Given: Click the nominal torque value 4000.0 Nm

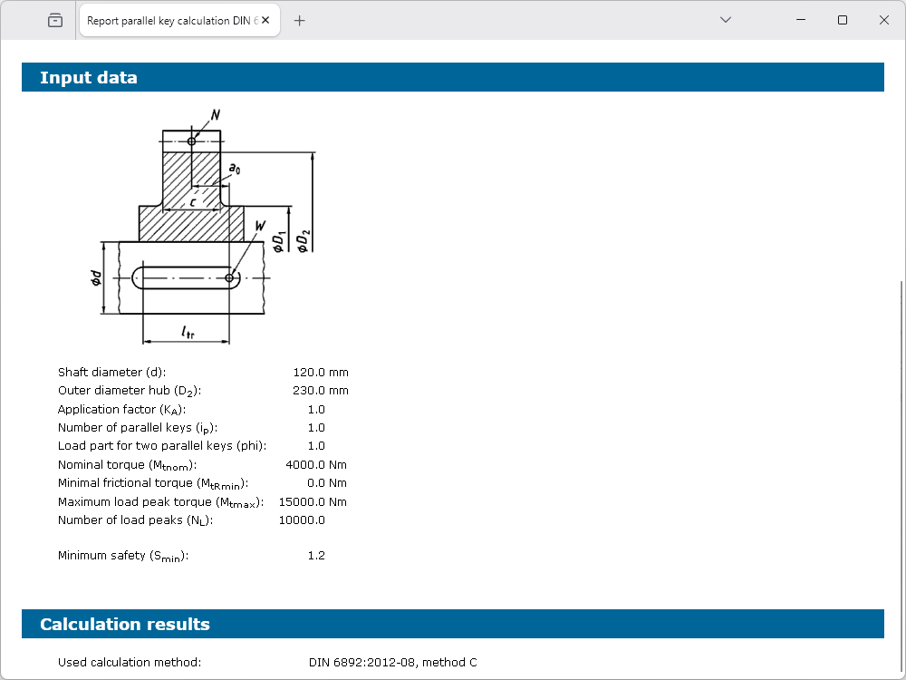Looking at the screenshot, I should [x=316, y=465].
